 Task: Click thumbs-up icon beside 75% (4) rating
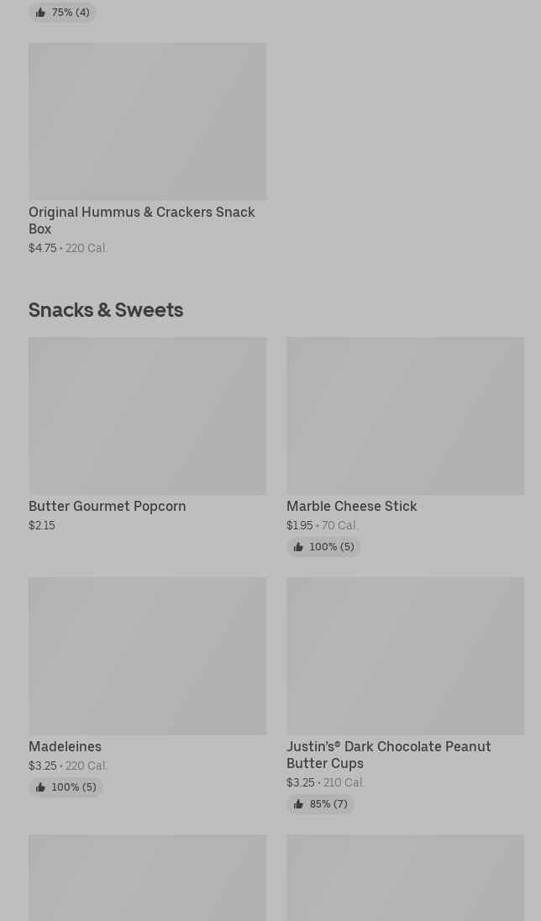[x=40, y=13]
